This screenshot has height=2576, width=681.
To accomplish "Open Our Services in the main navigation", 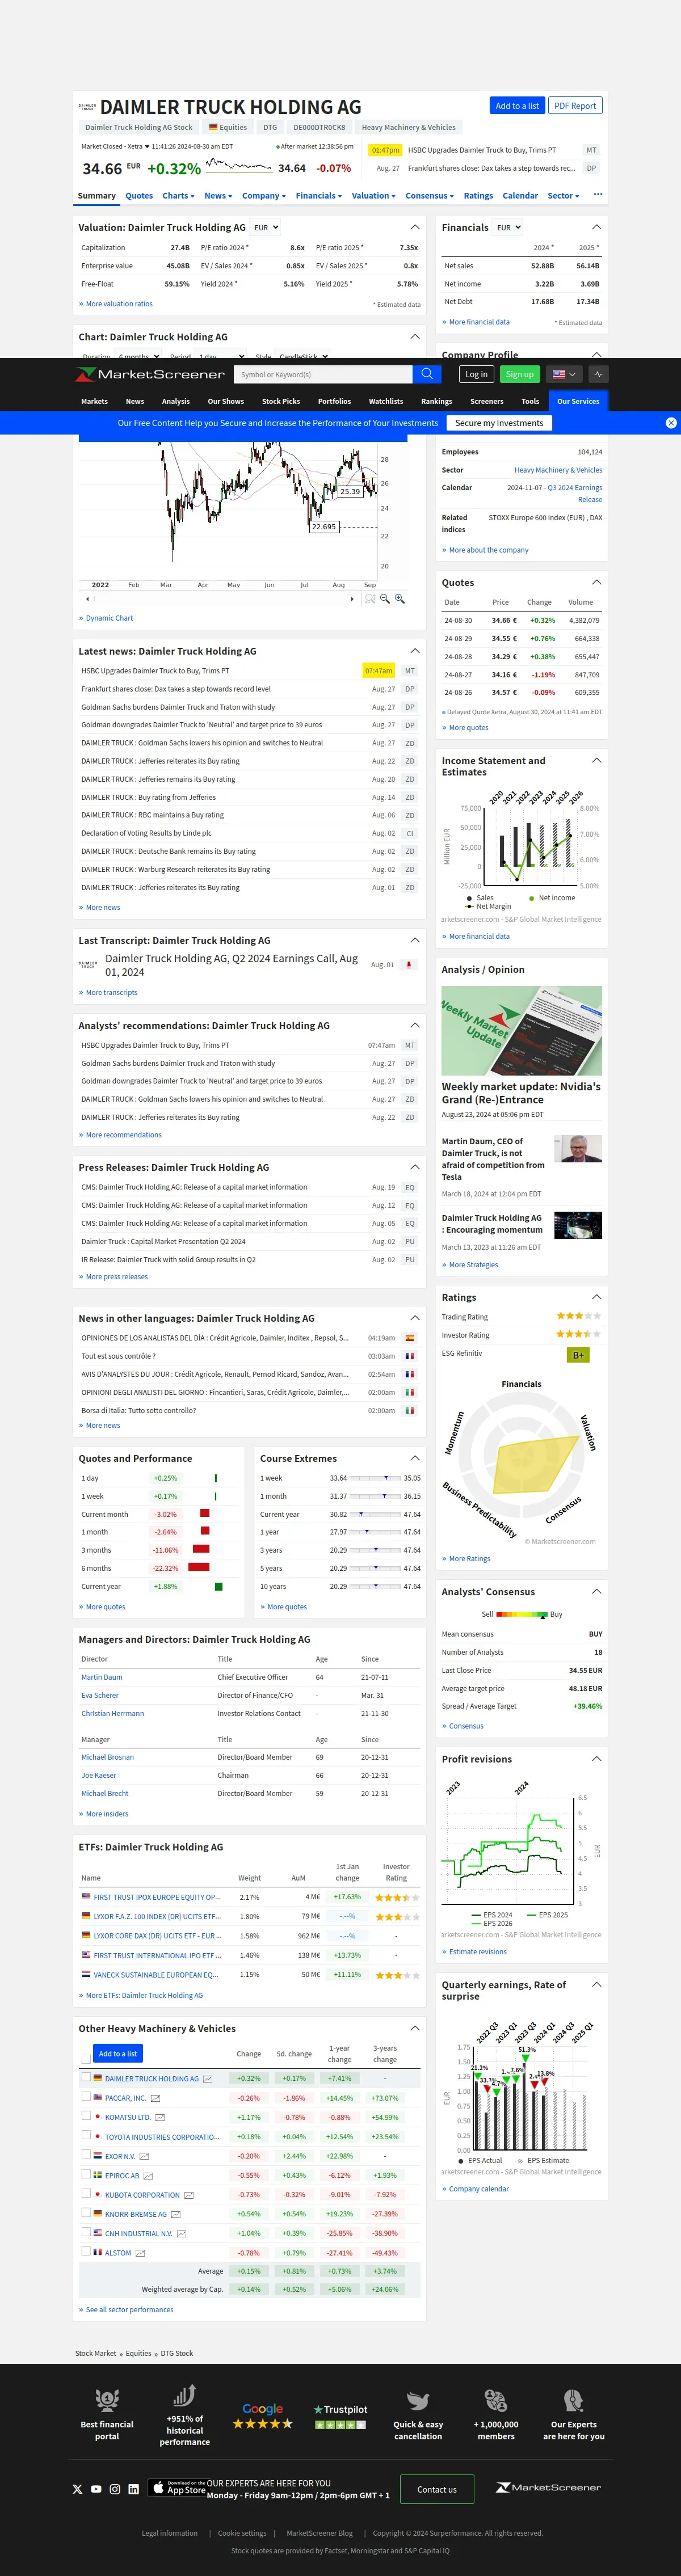I will click(x=578, y=401).
